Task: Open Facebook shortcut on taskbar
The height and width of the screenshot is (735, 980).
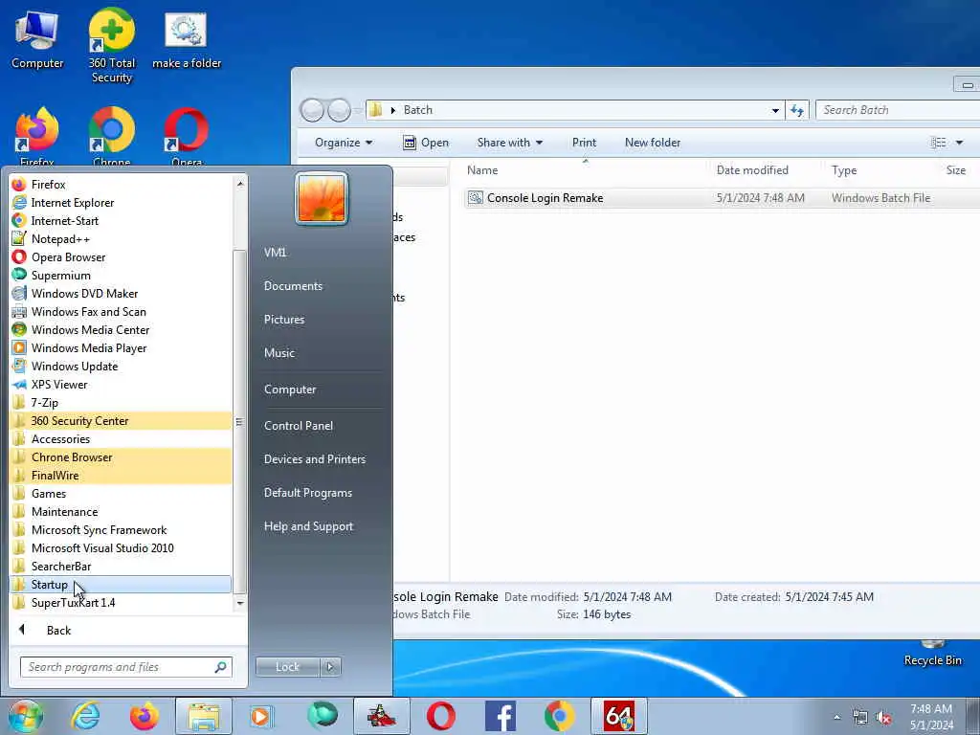Action: pos(501,716)
